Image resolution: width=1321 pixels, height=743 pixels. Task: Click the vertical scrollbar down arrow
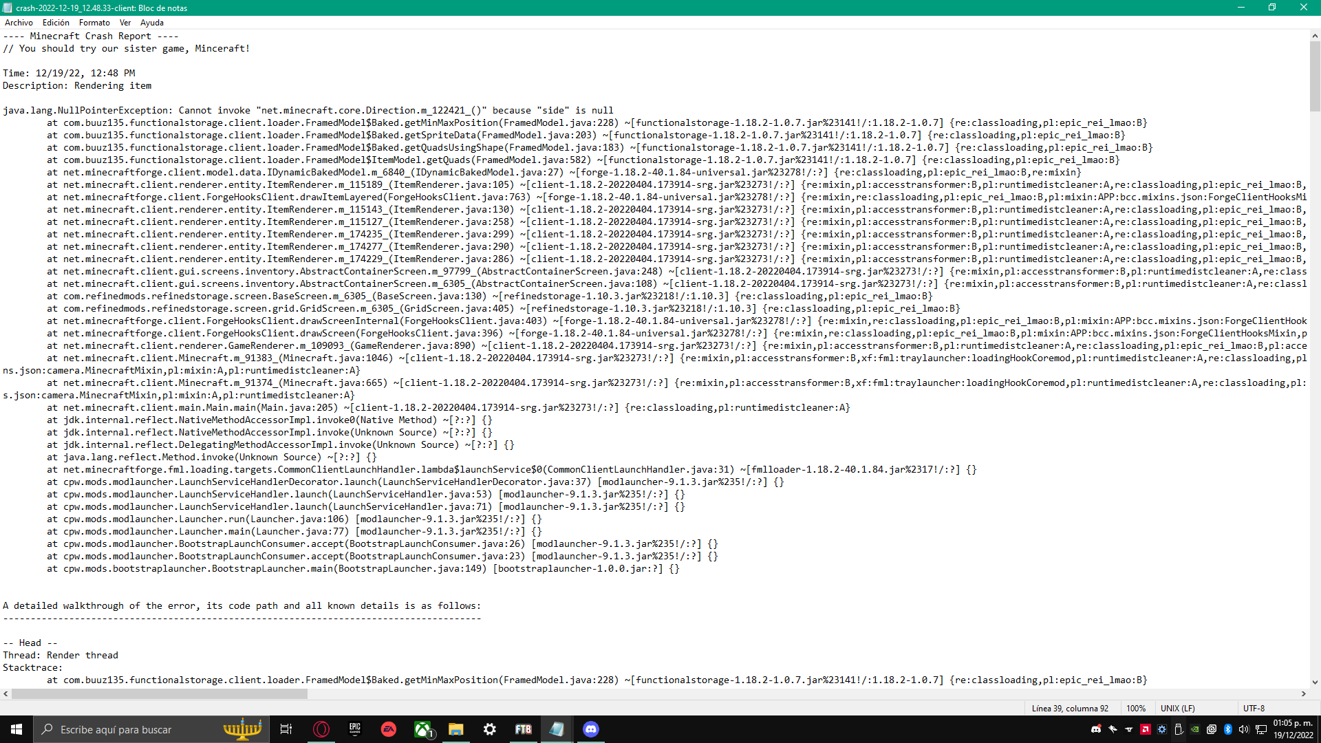(x=1315, y=682)
